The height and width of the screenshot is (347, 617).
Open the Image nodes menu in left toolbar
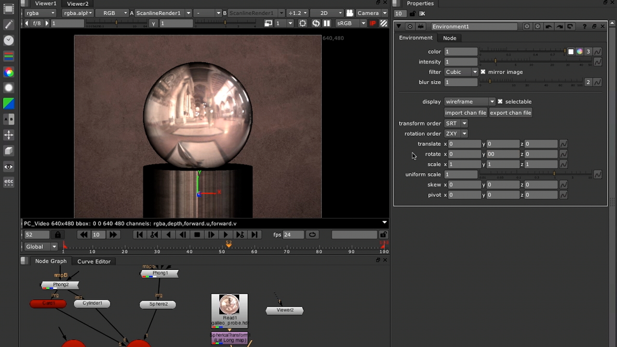click(x=9, y=9)
